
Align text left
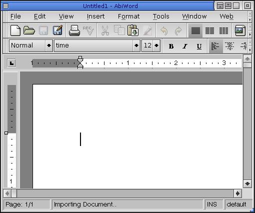coord(215,46)
